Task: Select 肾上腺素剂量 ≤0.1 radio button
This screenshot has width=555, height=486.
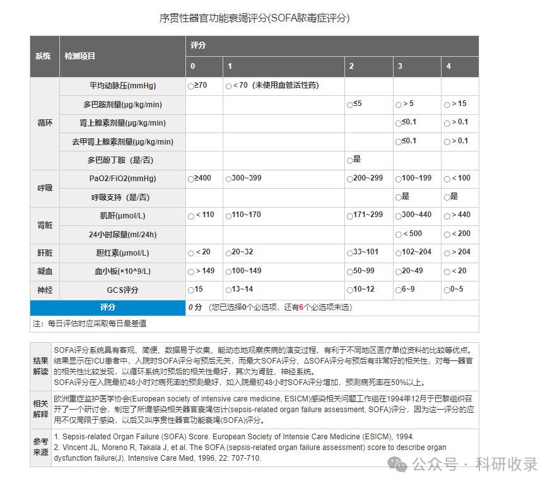Action: tap(399, 123)
